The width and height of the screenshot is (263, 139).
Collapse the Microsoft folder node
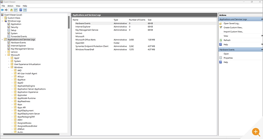tap(6, 55)
